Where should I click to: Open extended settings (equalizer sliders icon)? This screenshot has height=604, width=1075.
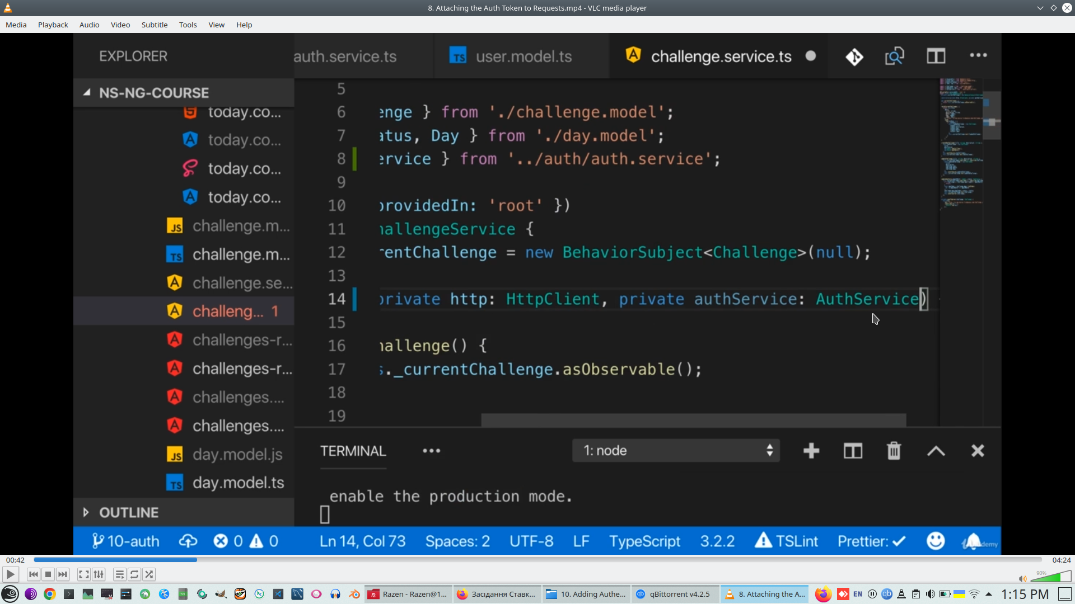tap(99, 574)
